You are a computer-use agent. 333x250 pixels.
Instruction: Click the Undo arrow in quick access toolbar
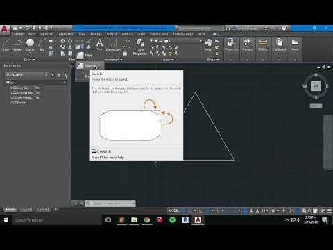point(53,28)
